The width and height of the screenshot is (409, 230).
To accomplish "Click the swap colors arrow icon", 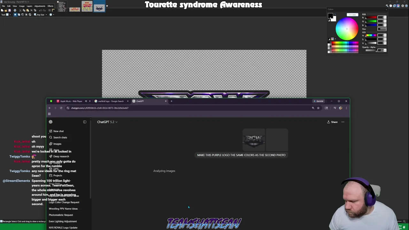I will coord(335,14).
